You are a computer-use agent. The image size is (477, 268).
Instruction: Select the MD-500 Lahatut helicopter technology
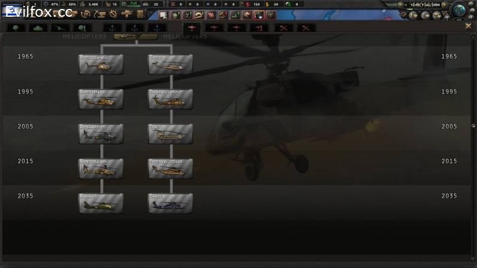click(x=101, y=65)
